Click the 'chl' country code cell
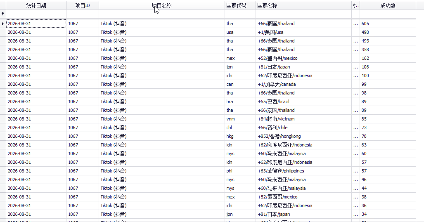This screenshot has height=222, width=424. [240, 128]
